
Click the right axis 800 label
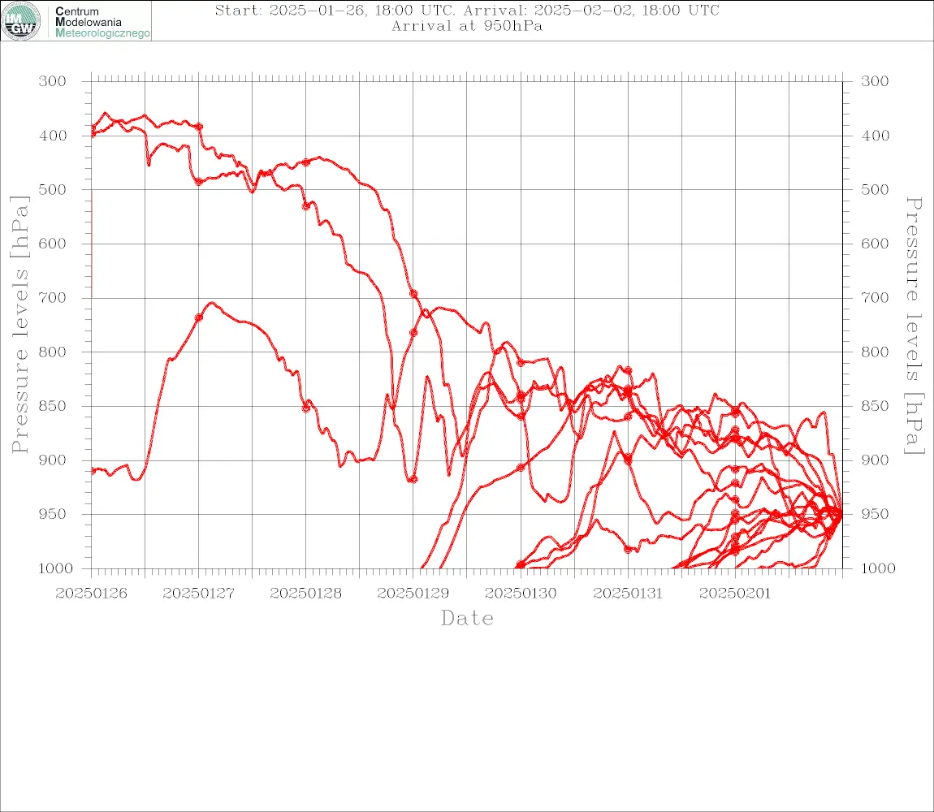tap(875, 352)
